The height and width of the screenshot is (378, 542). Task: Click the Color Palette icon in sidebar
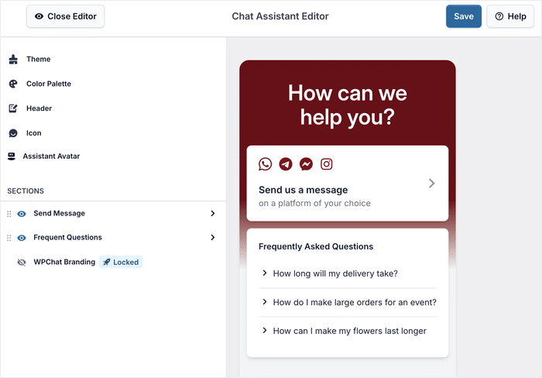(x=12, y=84)
